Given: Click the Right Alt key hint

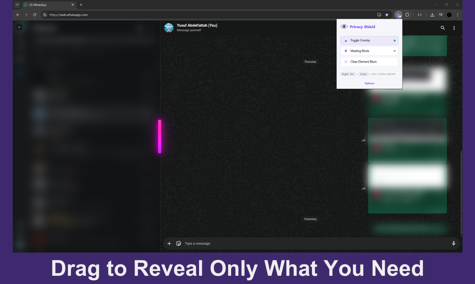Looking at the screenshot, I should coord(348,74).
